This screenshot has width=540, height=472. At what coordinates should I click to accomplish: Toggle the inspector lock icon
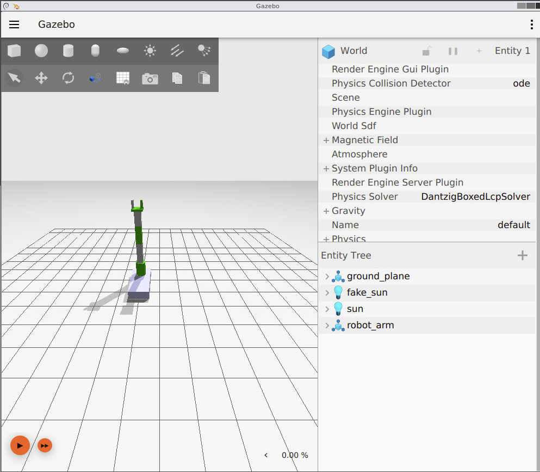pos(426,51)
